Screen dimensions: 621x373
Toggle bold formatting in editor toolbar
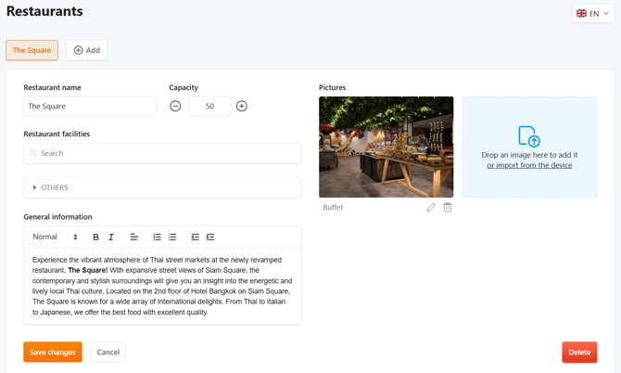(x=95, y=238)
